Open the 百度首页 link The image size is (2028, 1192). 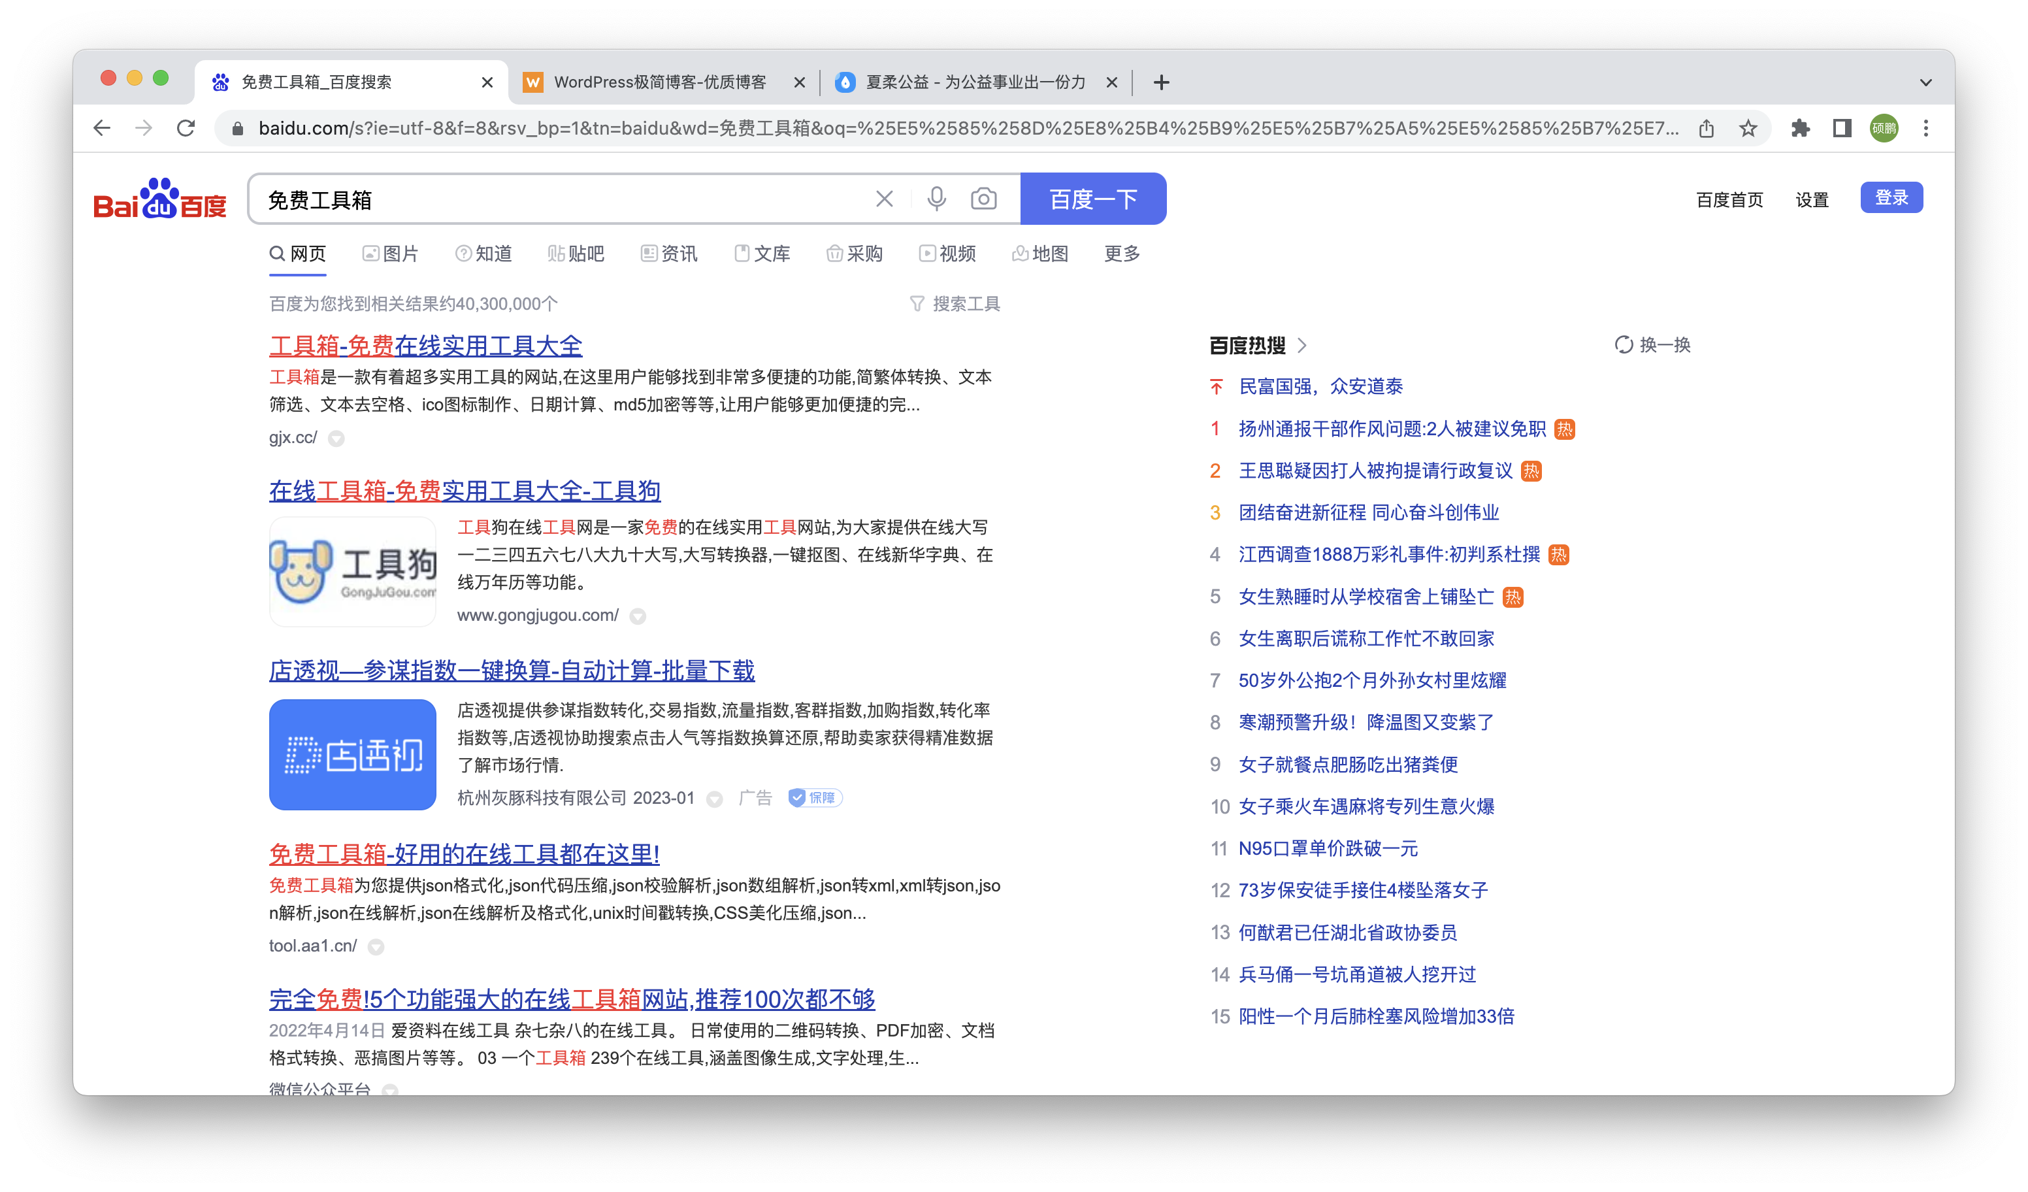(1729, 199)
